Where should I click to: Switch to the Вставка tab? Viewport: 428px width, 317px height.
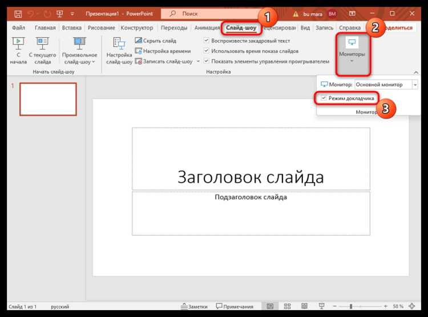point(71,28)
